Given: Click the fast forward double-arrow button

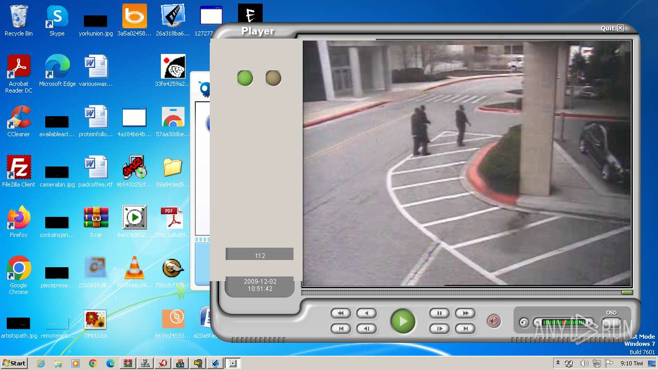Looking at the screenshot, I should pyautogui.click(x=465, y=313).
